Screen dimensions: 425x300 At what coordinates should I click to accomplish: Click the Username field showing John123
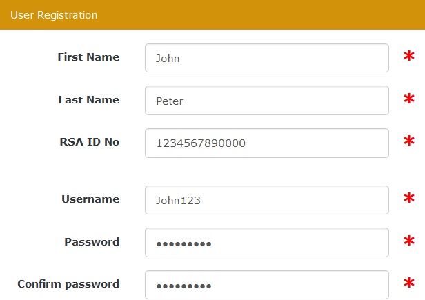point(267,200)
